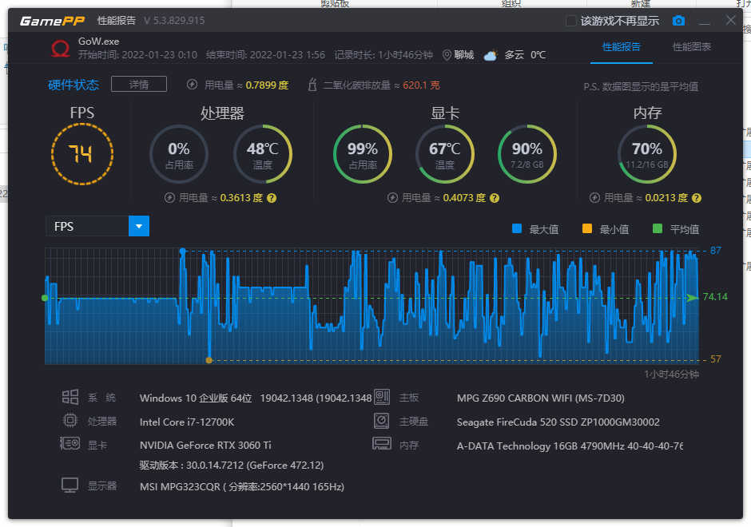Click the camera screenshot icon in the title bar
This screenshot has height=527, width=751.
[x=678, y=21]
